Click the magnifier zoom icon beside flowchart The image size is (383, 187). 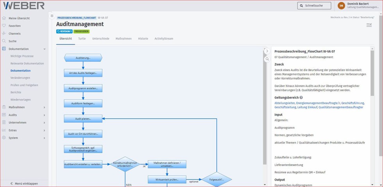click(x=267, y=59)
